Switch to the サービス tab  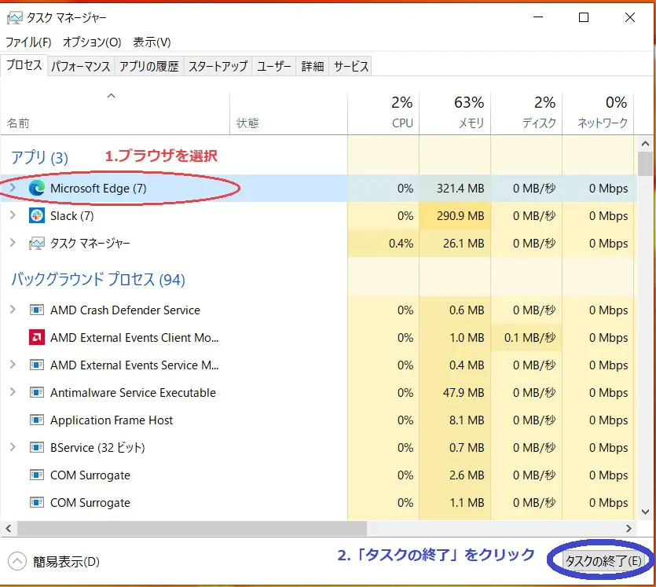pyautogui.click(x=351, y=67)
